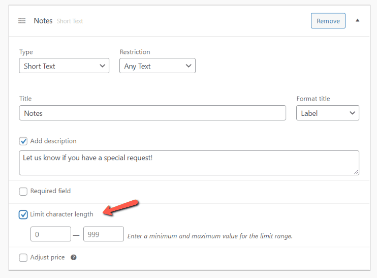Open the Format title Label dropdown
This screenshot has height=278, width=377.
coord(327,113)
